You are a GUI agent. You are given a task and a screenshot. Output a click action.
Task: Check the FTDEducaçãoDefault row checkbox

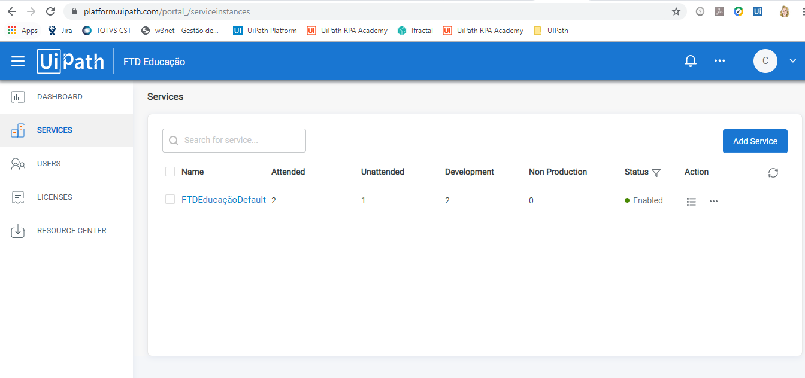170,199
